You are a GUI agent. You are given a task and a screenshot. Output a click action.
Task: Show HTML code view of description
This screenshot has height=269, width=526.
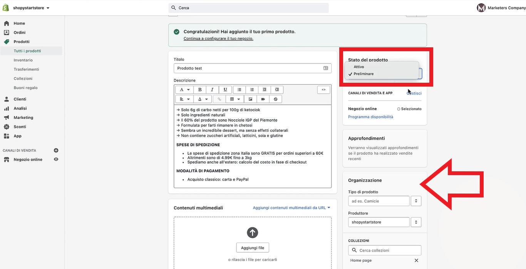(323, 90)
